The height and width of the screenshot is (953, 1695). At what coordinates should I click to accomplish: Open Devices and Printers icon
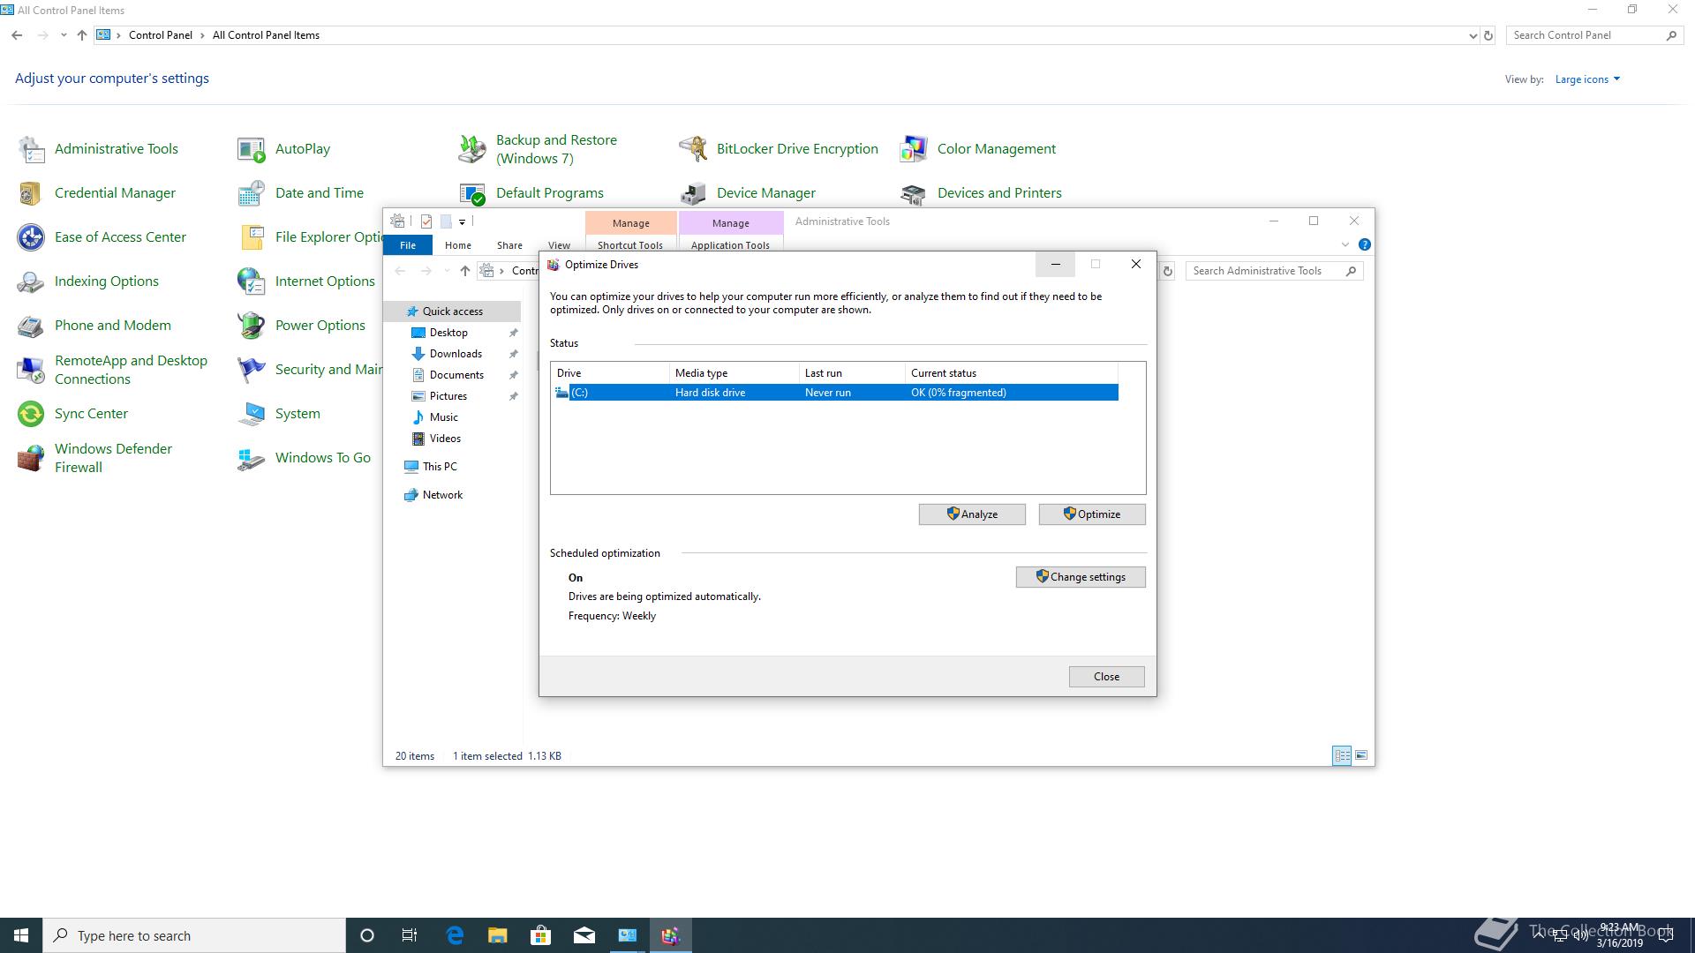[914, 193]
